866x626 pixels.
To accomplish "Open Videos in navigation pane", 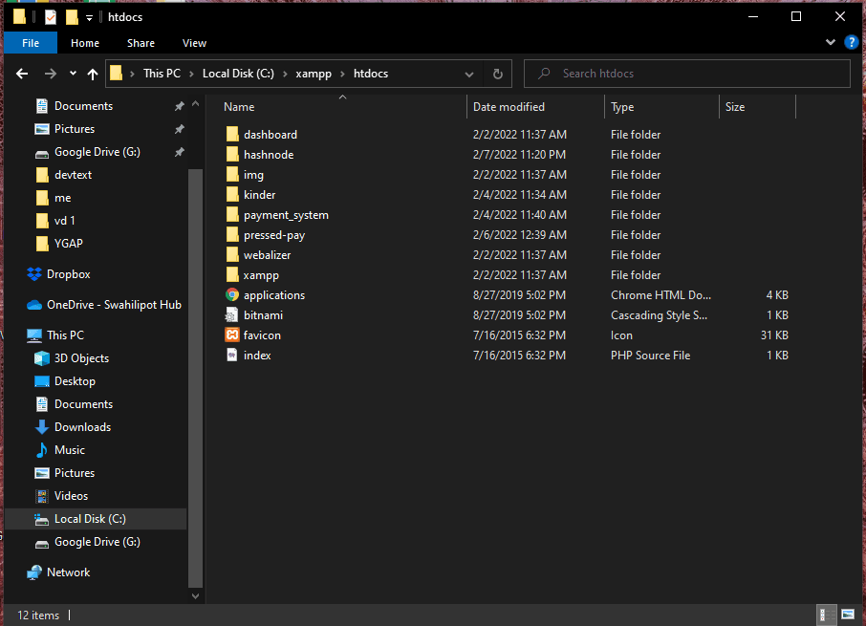I will click(71, 496).
